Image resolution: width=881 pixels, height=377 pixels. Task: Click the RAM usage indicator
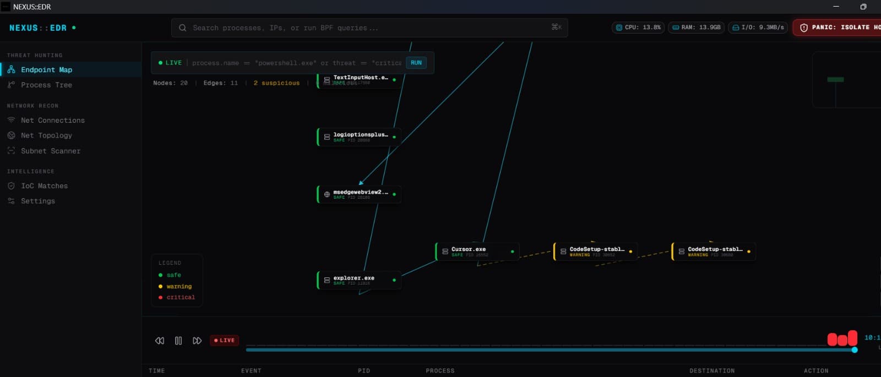click(x=696, y=27)
